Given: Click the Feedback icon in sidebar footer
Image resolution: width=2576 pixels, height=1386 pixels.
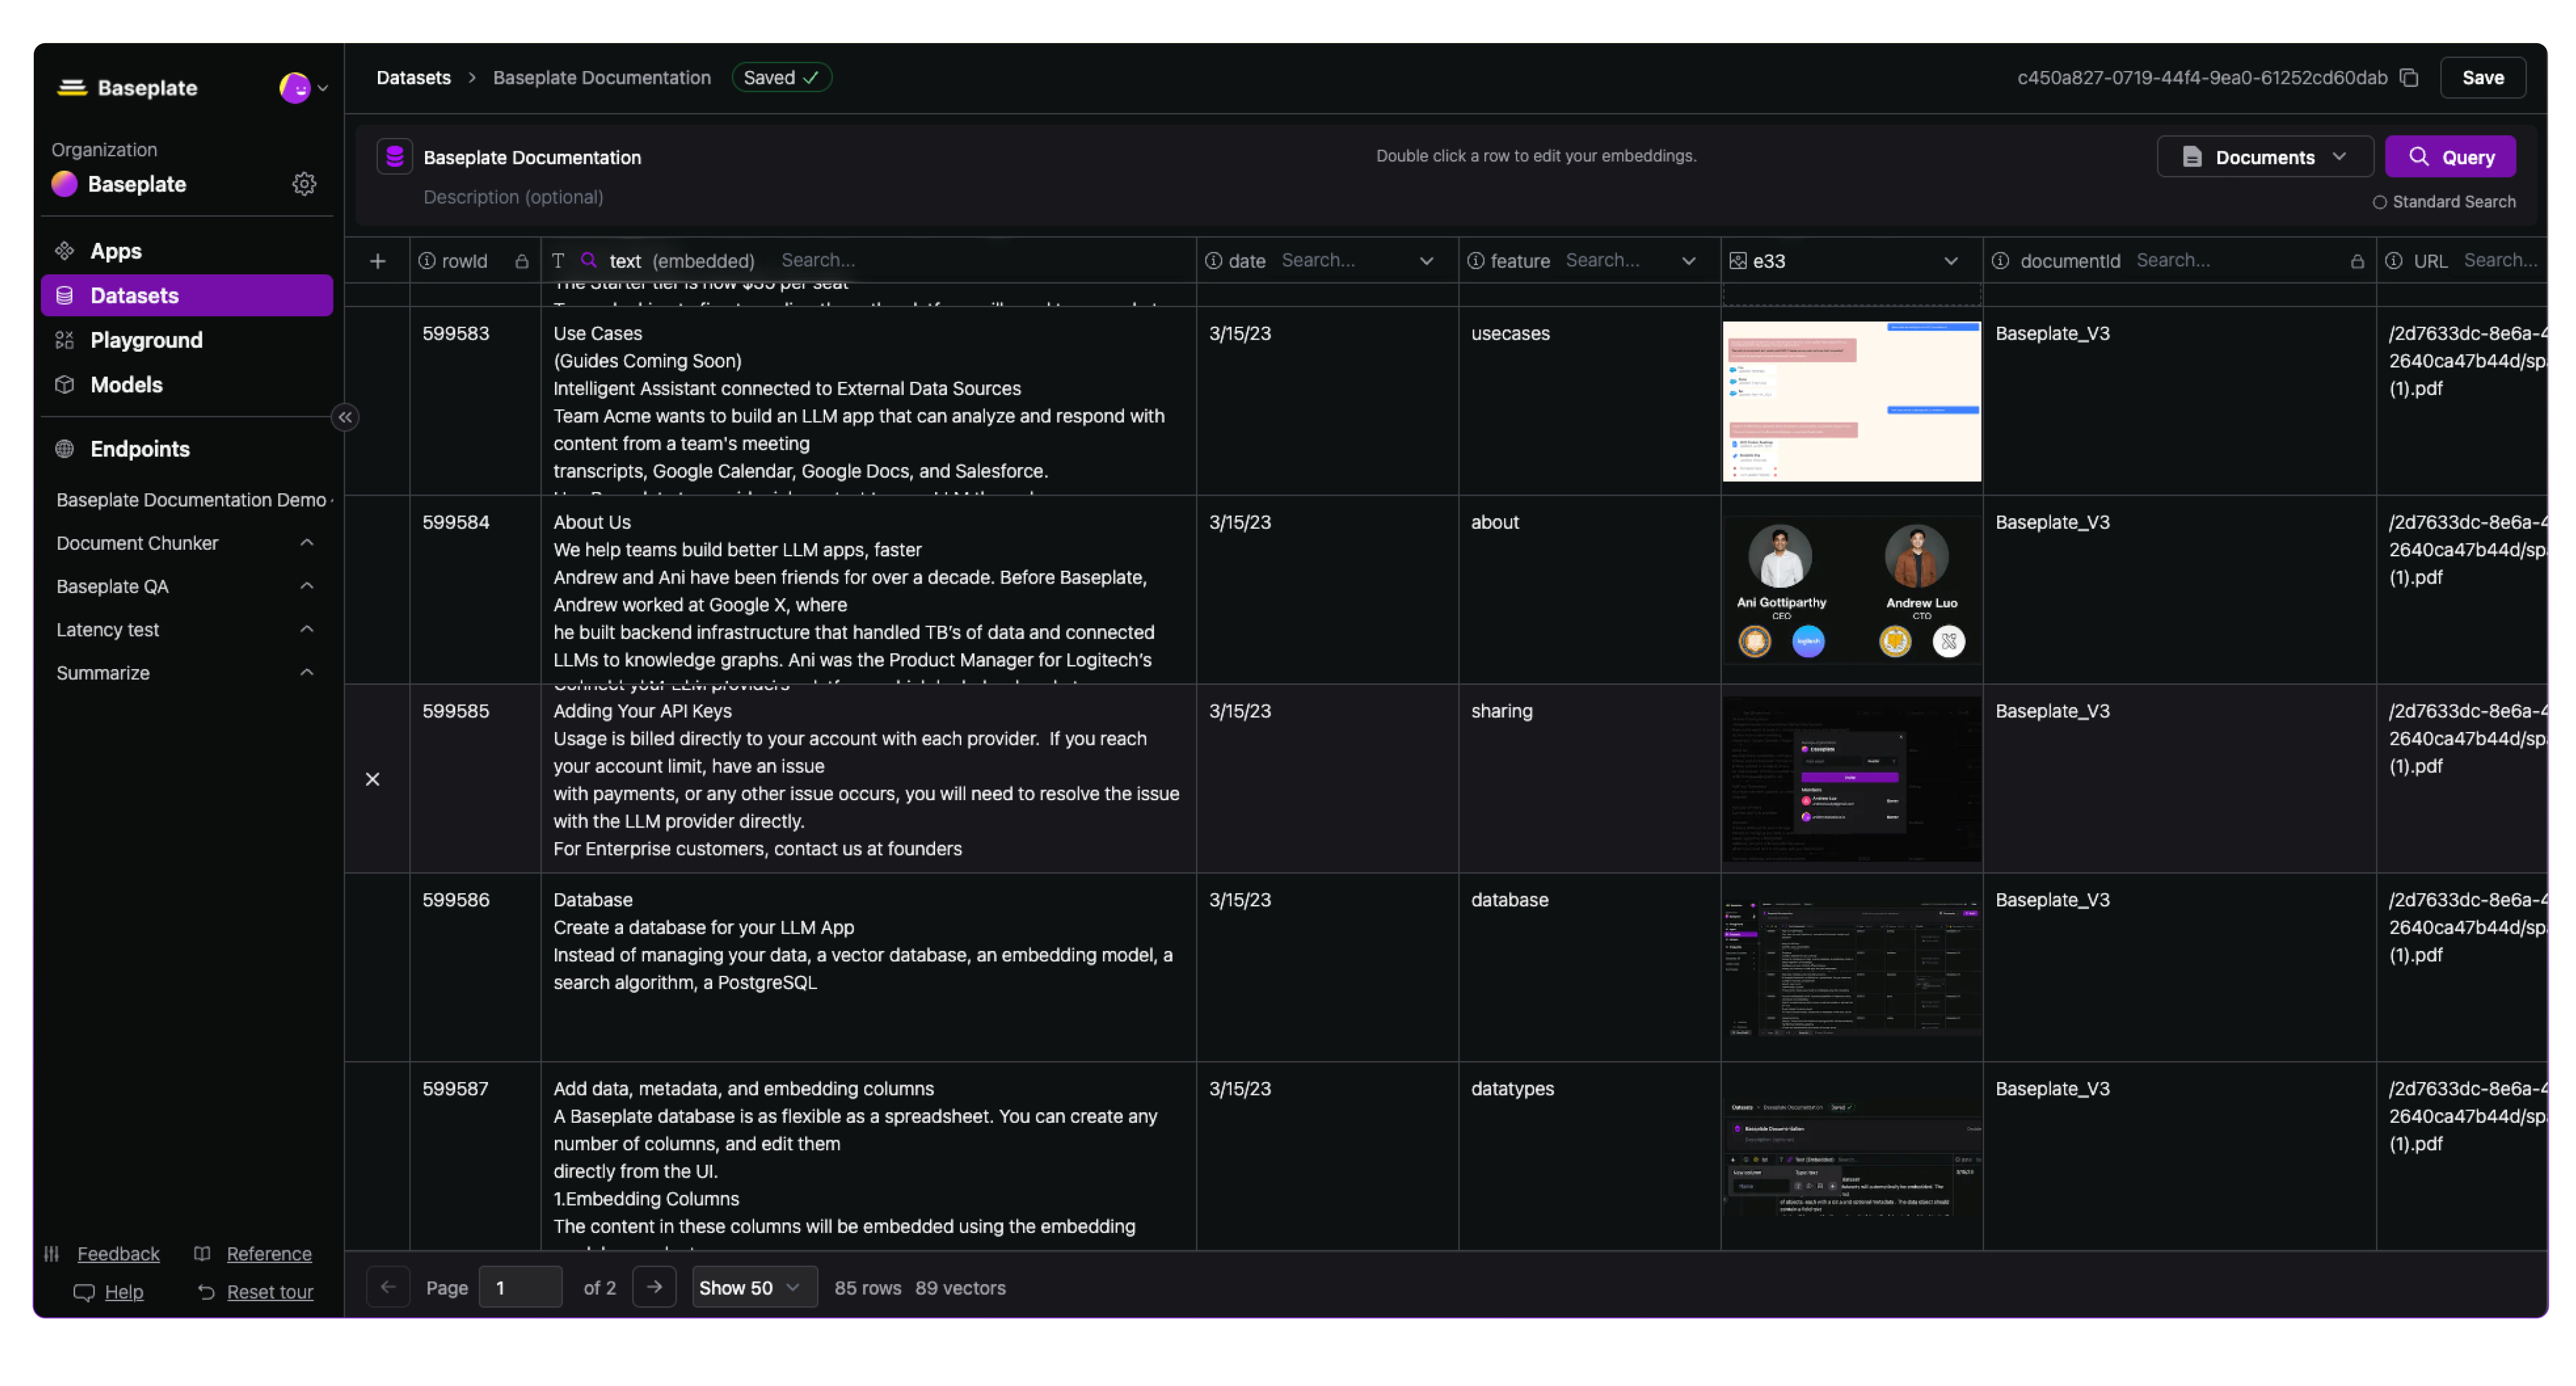Looking at the screenshot, I should (52, 1254).
